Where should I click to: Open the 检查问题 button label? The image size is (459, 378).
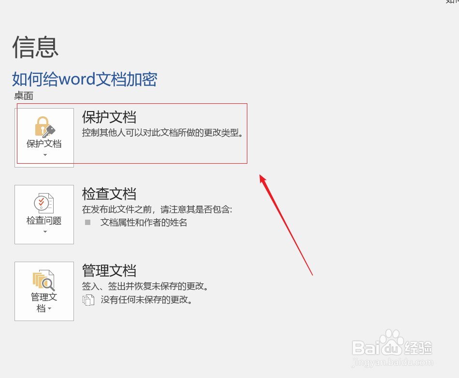coord(44,221)
